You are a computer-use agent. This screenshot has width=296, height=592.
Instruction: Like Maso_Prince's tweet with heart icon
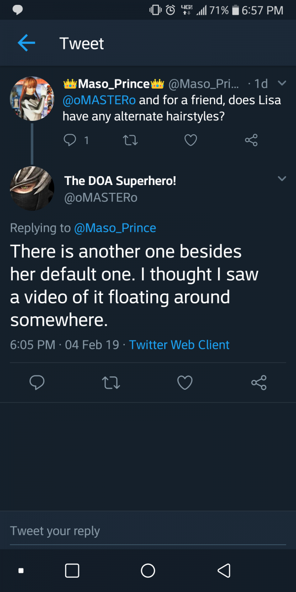[190, 141]
